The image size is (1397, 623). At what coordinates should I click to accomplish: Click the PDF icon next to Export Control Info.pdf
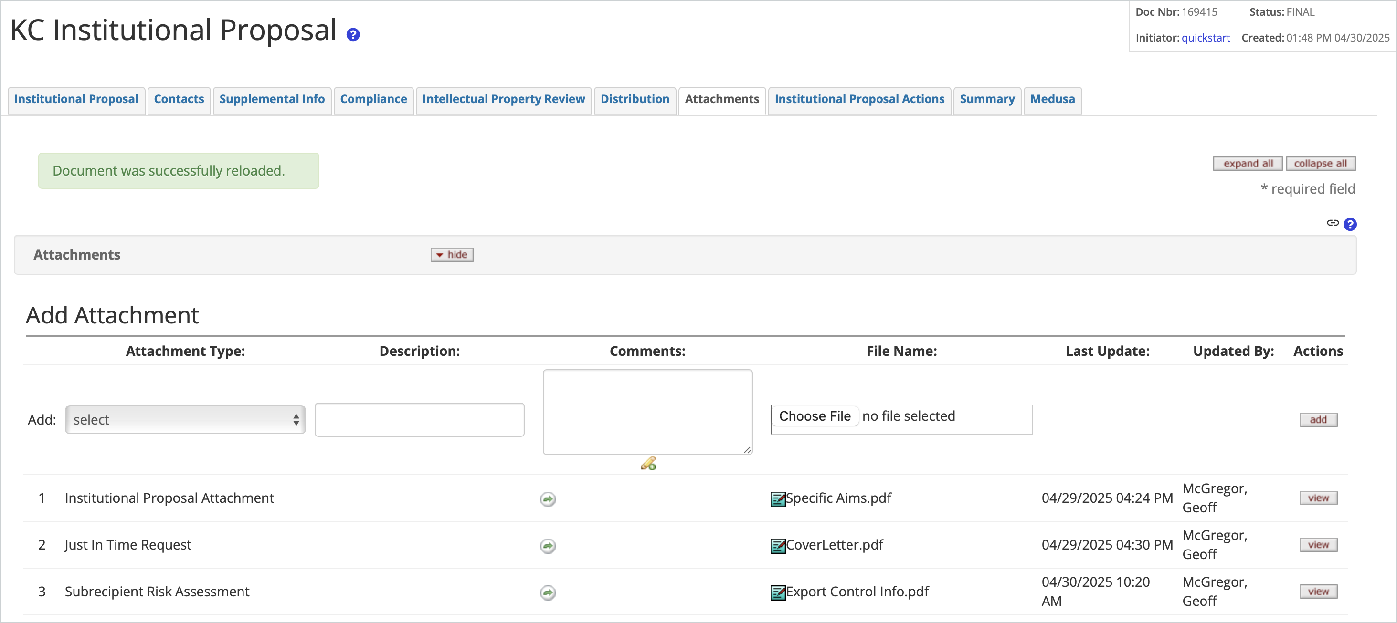click(x=778, y=592)
